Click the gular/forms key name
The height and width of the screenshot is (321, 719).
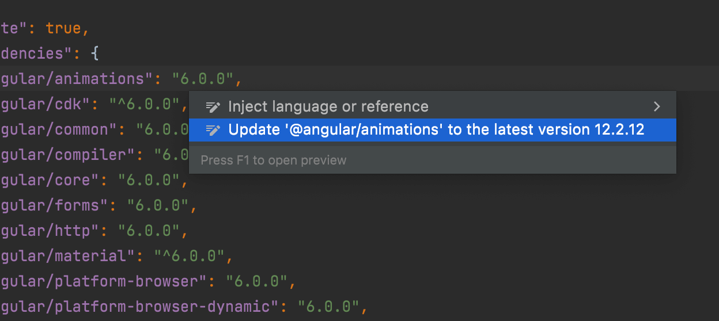click(x=54, y=205)
